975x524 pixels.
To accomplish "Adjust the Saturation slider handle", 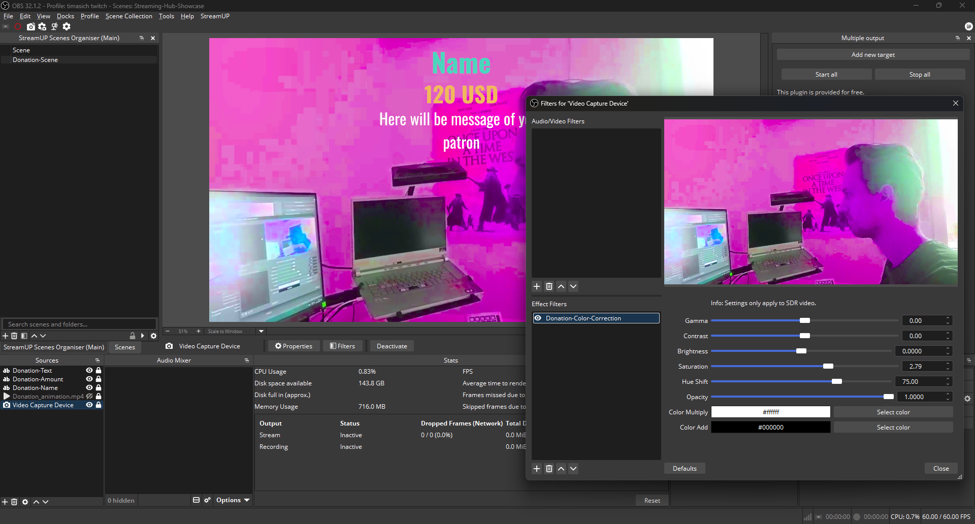I will [x=828, y=367].
